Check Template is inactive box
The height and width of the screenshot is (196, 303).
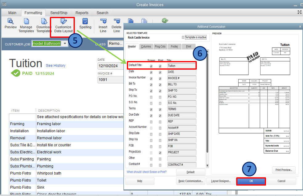tap(183, 37)
